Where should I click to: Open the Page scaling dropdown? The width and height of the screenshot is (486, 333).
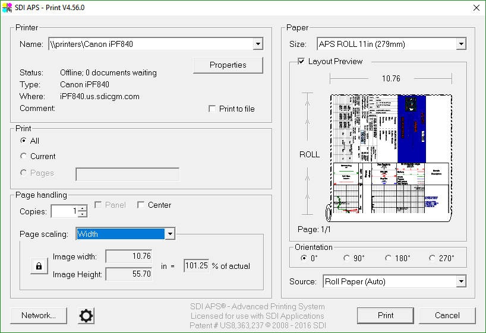[170, 234]
